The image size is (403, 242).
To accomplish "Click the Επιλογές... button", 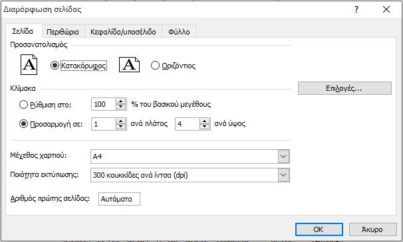I will 344,88.
